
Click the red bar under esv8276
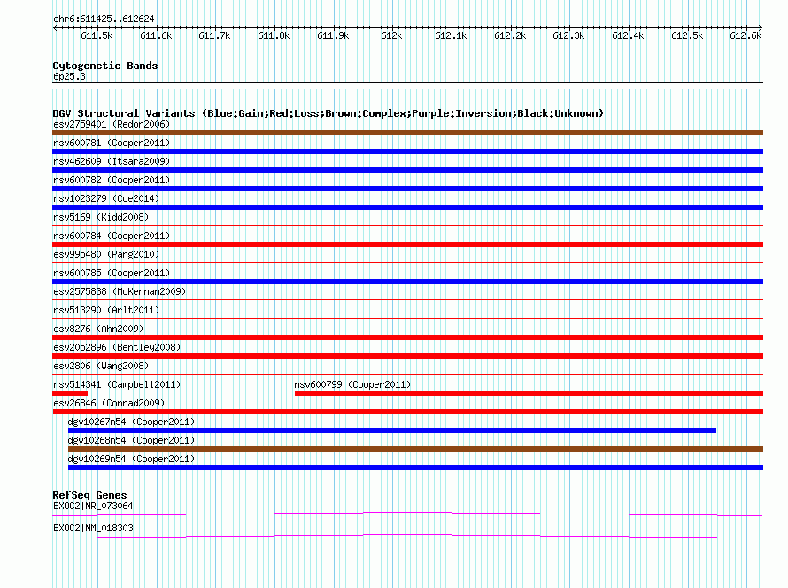pyautogui.click(x=407, y=337)
